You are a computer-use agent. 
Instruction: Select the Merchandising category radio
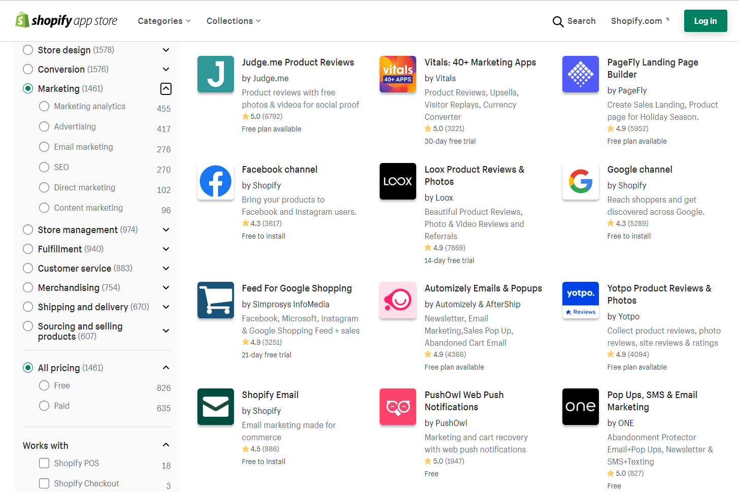(28, 287)
